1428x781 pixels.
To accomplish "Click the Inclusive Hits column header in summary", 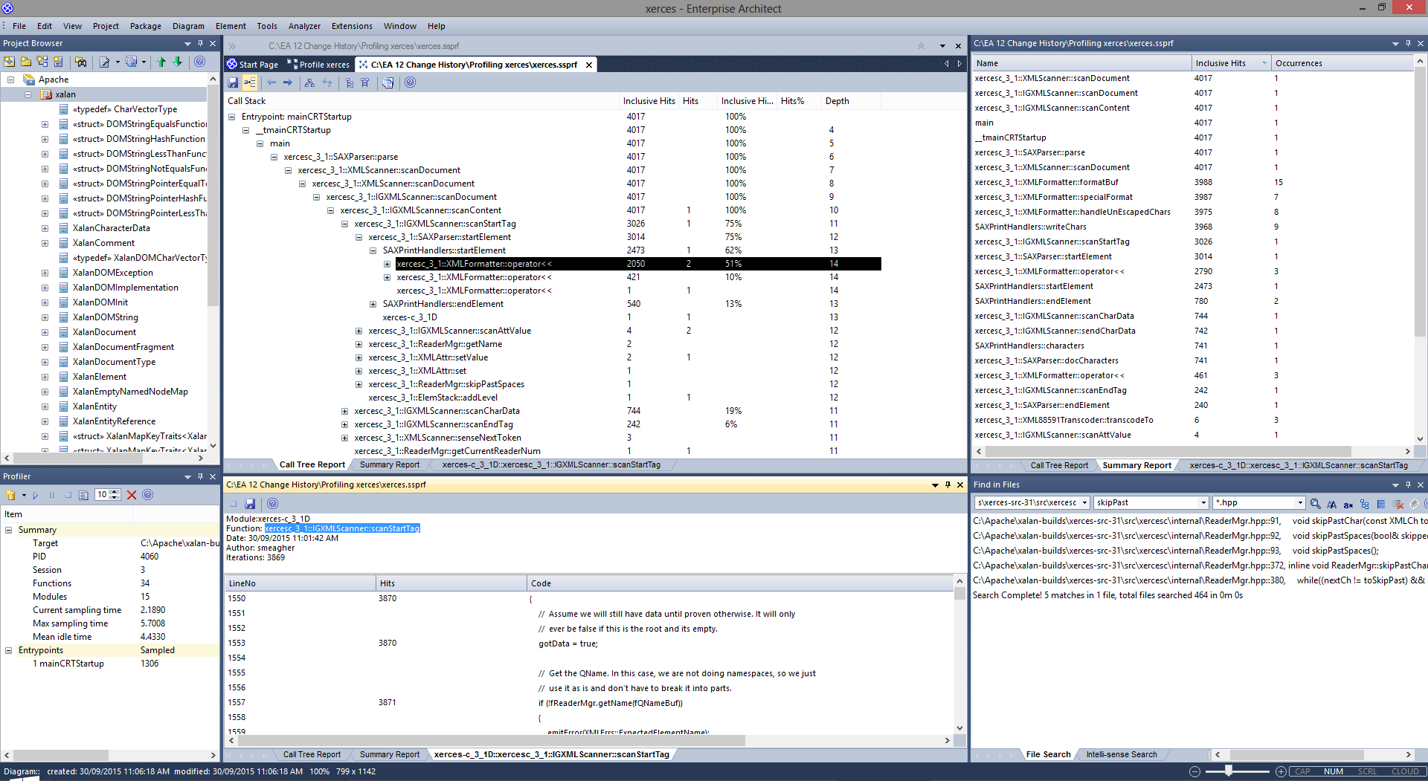I will [x=1220, y=63].
